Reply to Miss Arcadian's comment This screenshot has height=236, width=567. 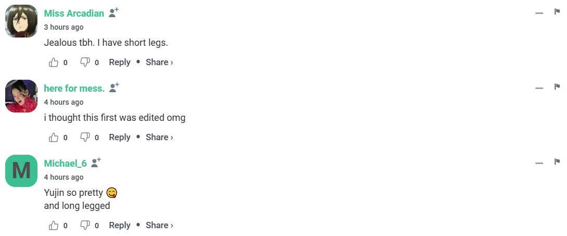tap(120, 63)
